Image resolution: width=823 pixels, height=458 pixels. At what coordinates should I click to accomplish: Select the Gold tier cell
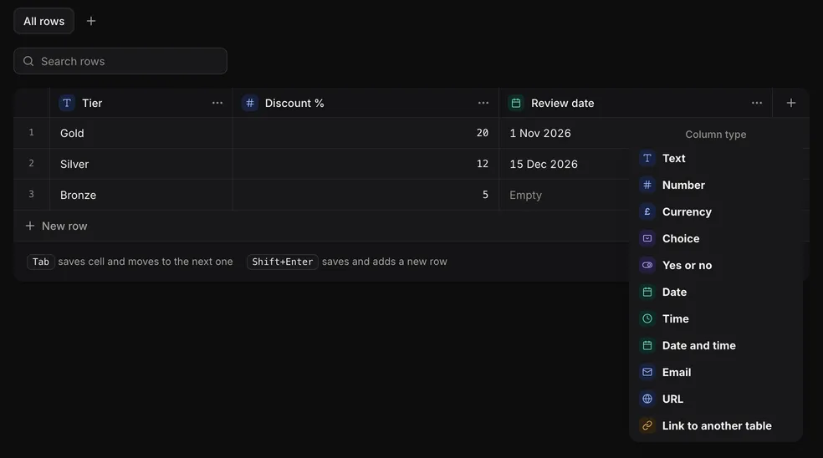tap(141, 133)
